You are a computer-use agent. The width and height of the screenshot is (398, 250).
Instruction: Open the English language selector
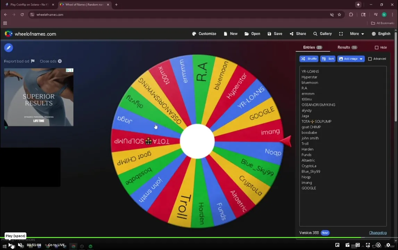click(381, 34)
